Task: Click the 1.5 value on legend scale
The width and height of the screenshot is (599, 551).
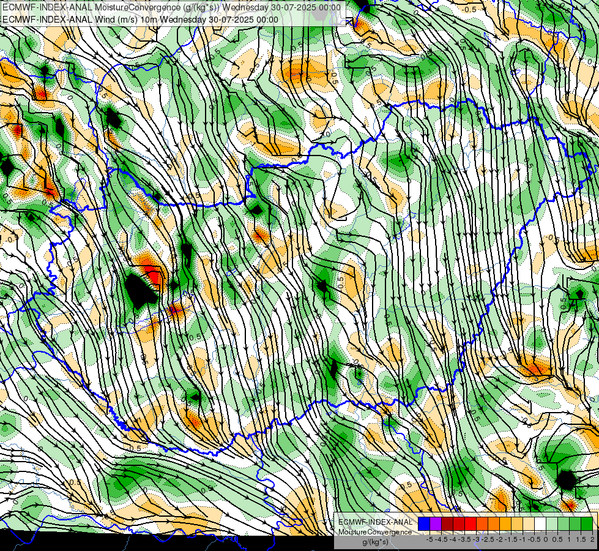Action: [580, 539]
